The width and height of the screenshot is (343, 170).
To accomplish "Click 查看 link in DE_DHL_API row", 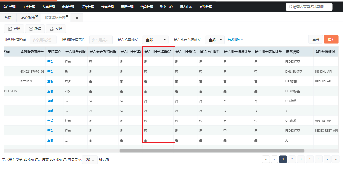I will click(x=50, y=71).
